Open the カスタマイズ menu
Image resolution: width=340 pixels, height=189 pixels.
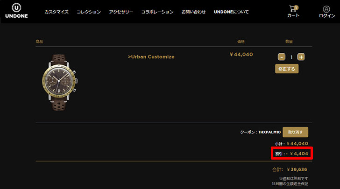tap(57, 12)
